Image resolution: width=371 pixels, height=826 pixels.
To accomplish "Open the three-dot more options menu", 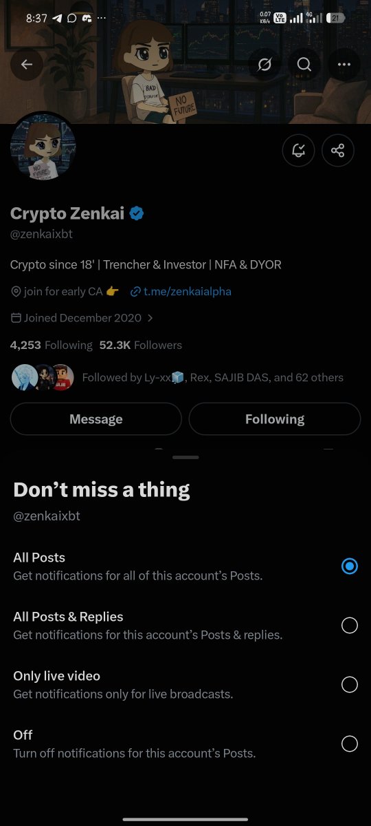I will (344, 65).
